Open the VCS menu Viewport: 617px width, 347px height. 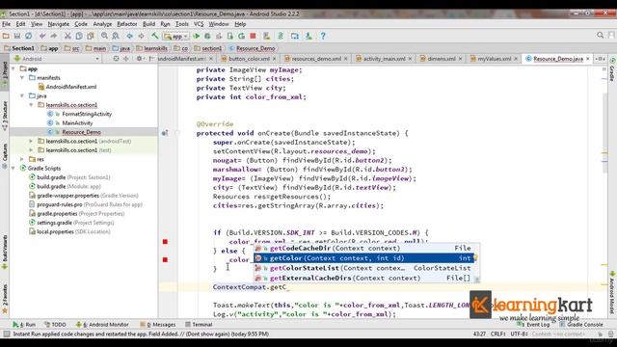point(199,24)
